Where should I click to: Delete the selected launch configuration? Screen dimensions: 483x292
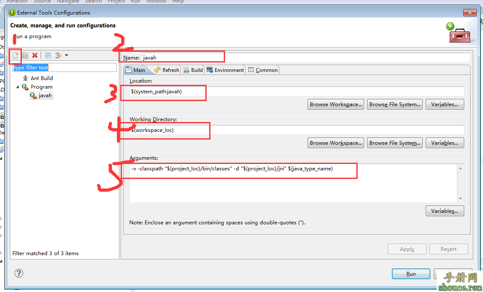35,55
